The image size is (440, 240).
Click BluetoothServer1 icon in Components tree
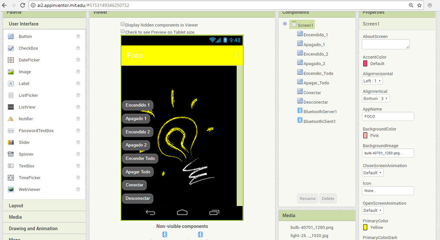[x=300, y=111]
